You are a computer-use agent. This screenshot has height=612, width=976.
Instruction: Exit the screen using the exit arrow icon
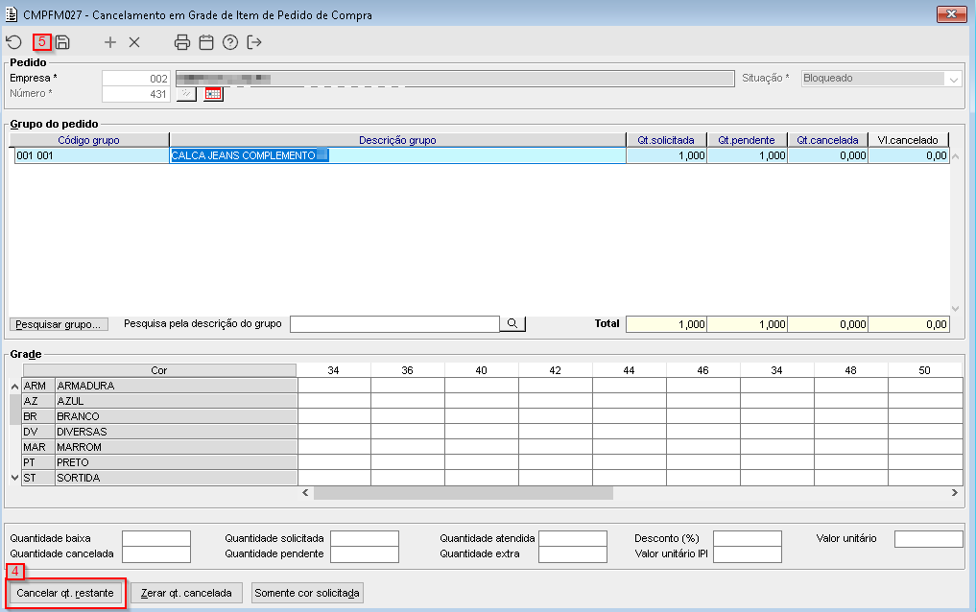coord(254,42)
